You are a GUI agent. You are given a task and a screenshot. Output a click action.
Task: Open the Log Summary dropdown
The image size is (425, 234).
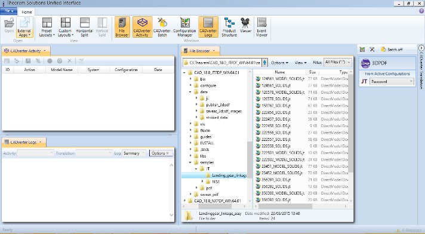click(134, 153)
